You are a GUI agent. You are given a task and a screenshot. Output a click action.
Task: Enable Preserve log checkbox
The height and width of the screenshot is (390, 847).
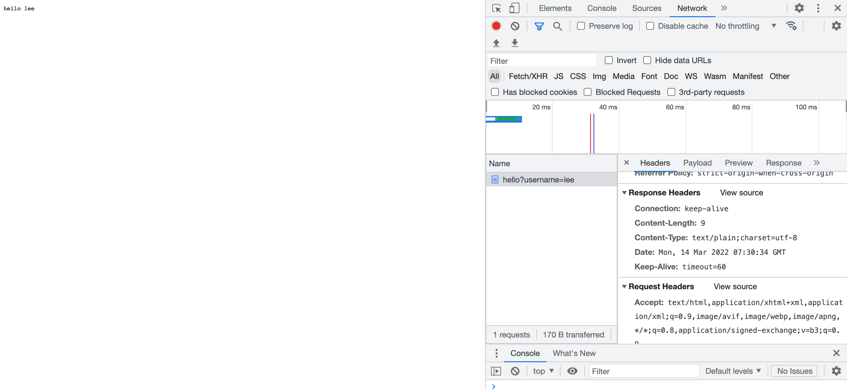click(581, 26)
